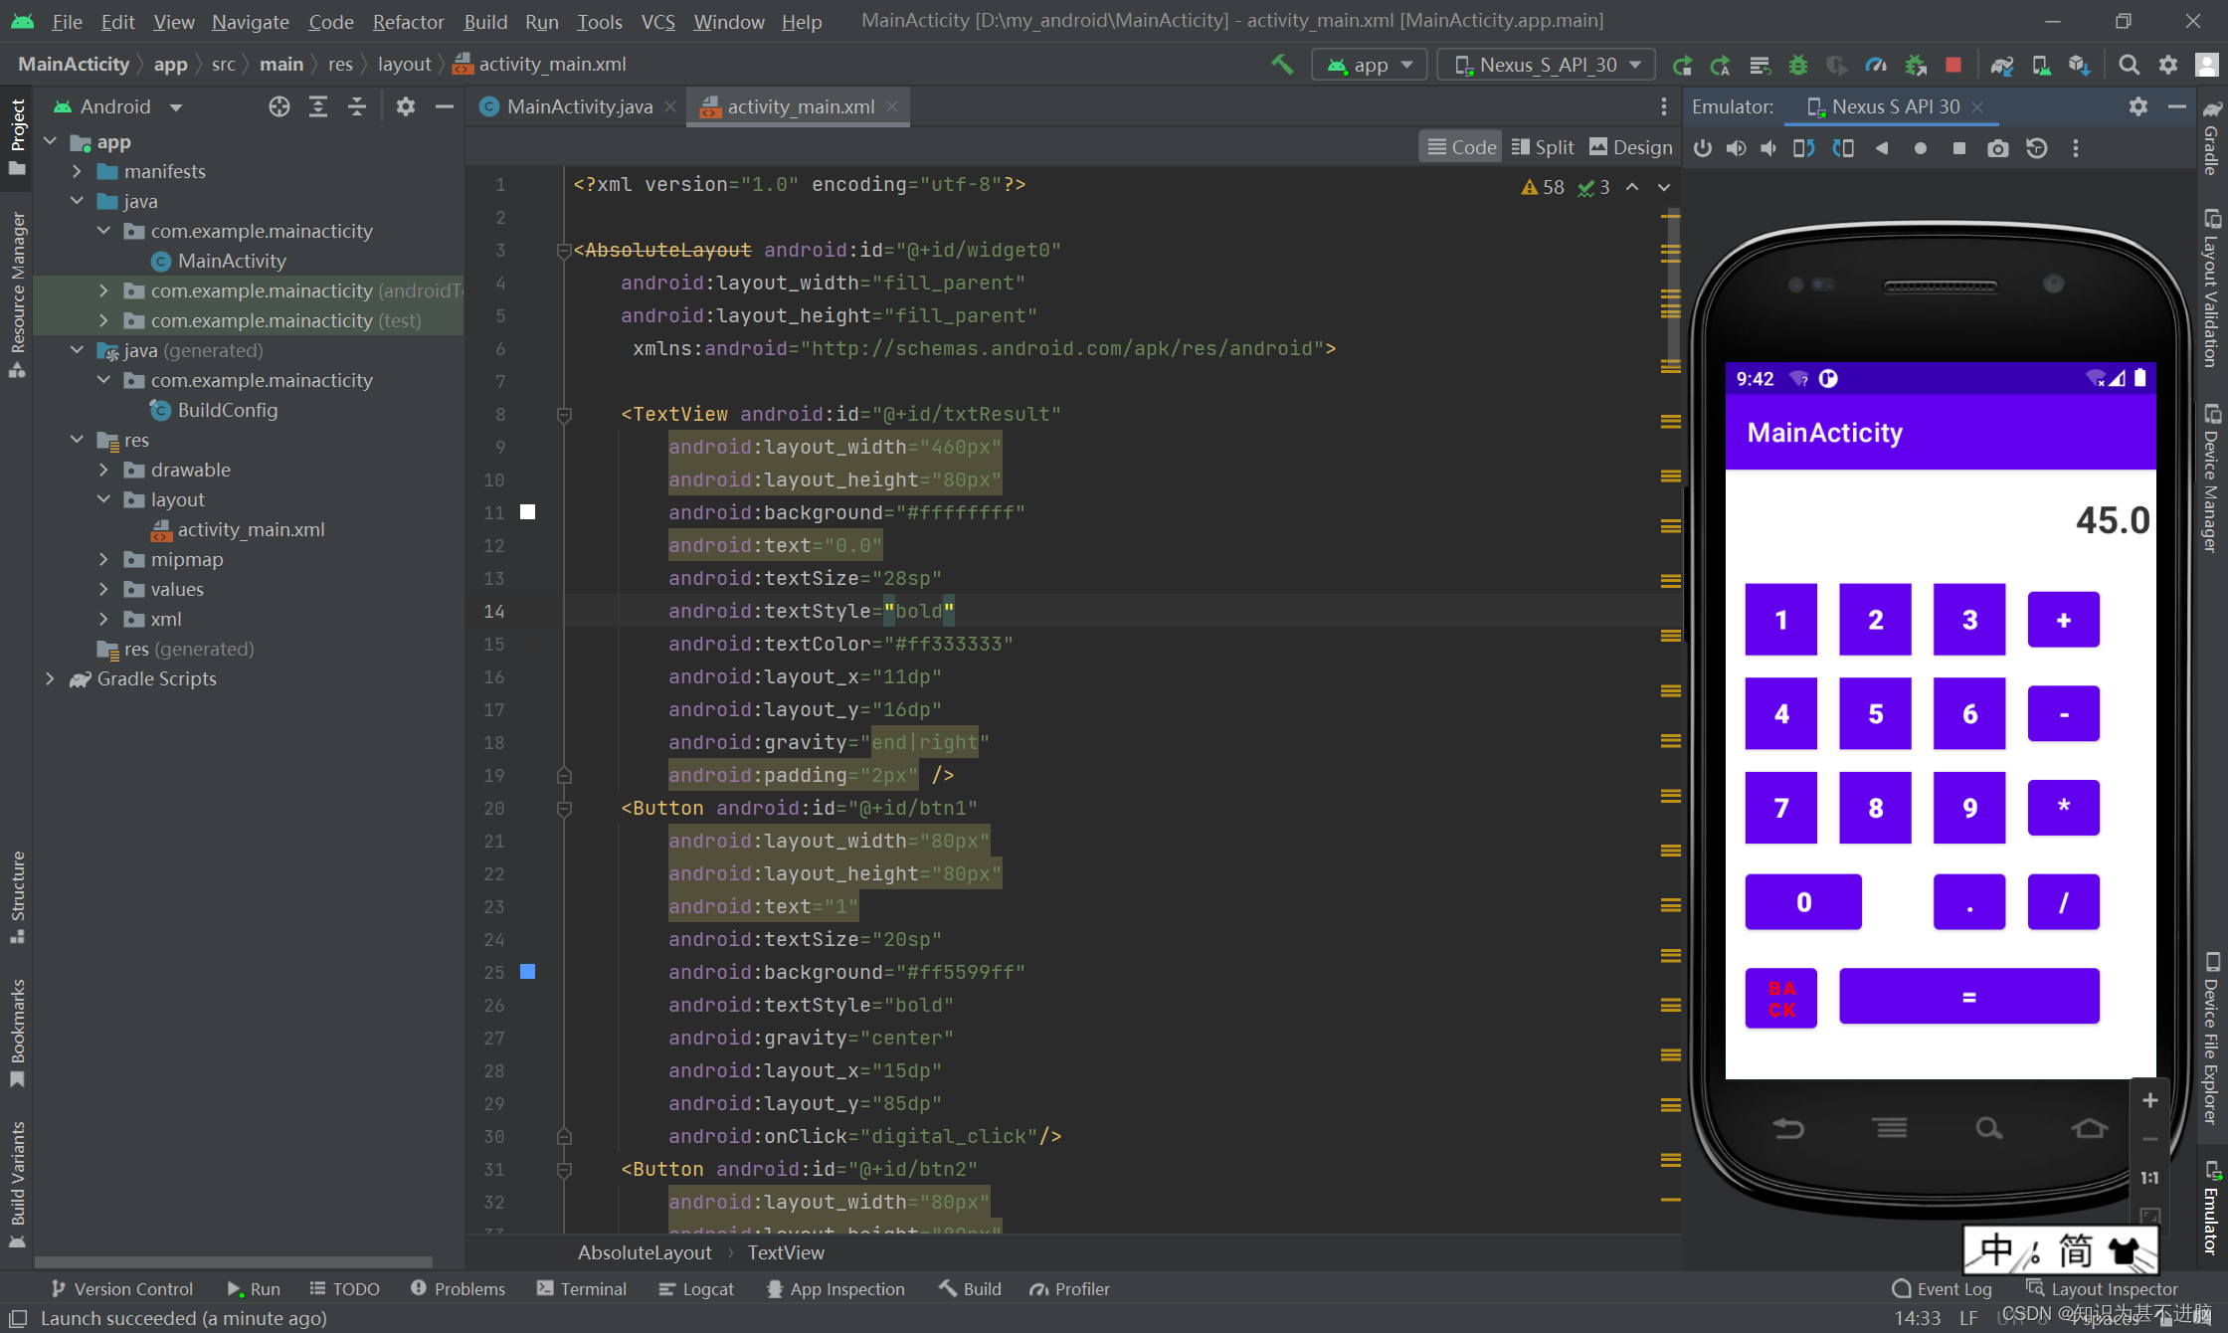This screenshot has width=2228, height=1333.
Task: Select activity_main.xml in project tree
Action: pyautogui.click(x=251, y=529)
